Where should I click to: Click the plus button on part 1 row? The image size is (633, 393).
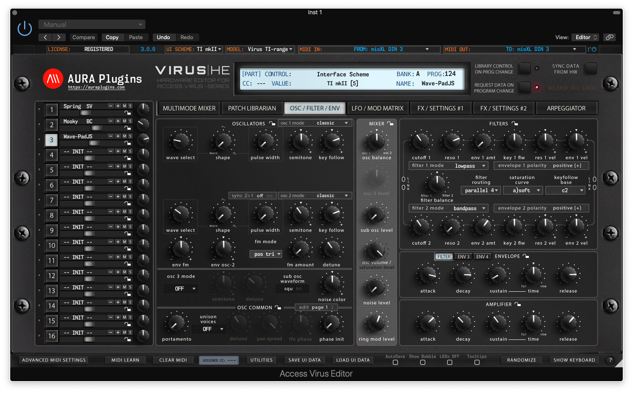[118, 106]
